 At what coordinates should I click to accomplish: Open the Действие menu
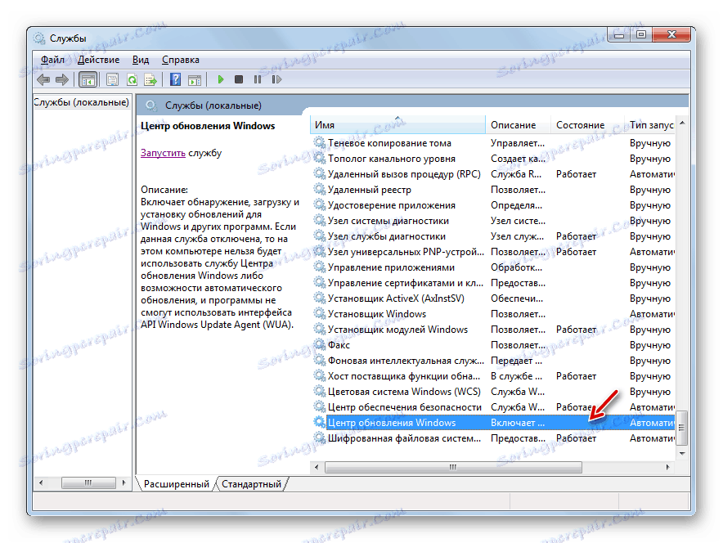pyautogui.click(x=99, y=60)
